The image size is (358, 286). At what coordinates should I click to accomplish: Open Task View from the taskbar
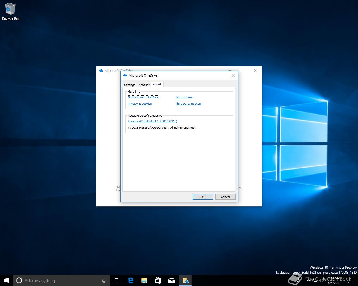tap(116, 280)
